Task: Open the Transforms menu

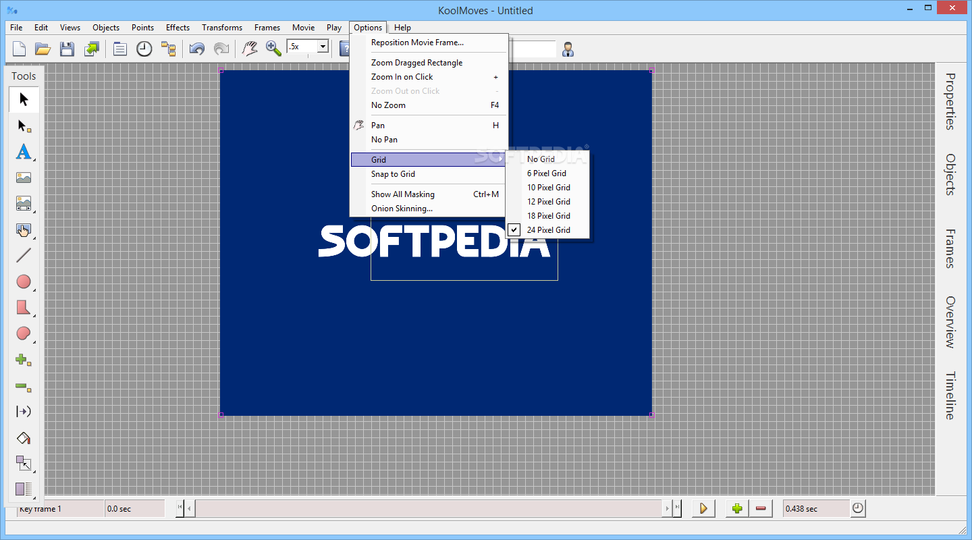Action: click(x=222, y=28)
